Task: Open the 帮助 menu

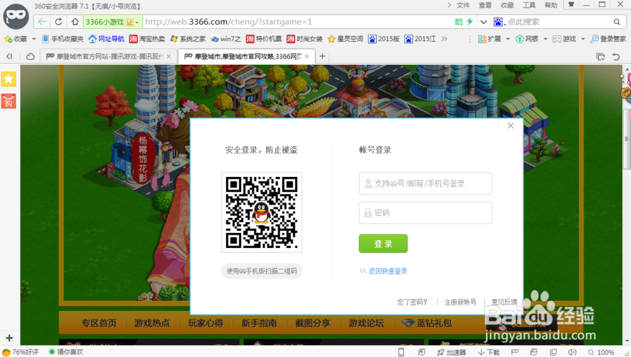Action: click(551, 5)
